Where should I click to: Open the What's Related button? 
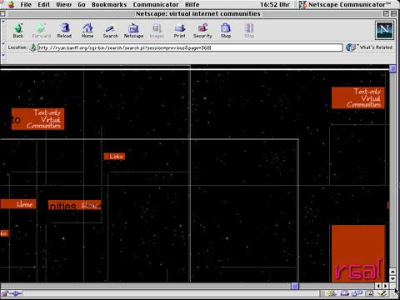369,47
